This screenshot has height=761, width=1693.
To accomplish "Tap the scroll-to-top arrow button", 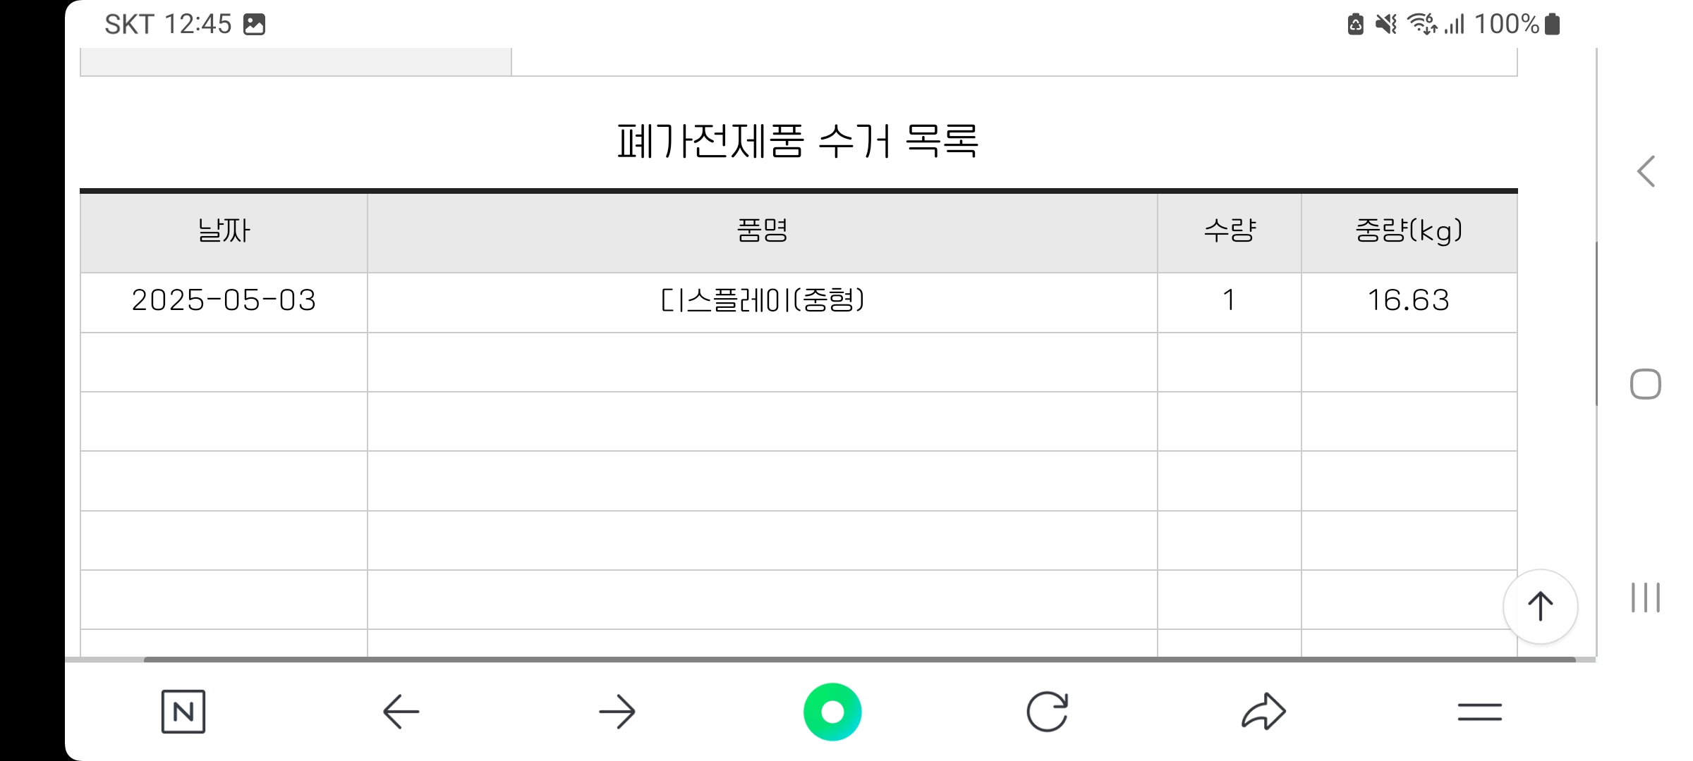I will (x=1541, y=607).
